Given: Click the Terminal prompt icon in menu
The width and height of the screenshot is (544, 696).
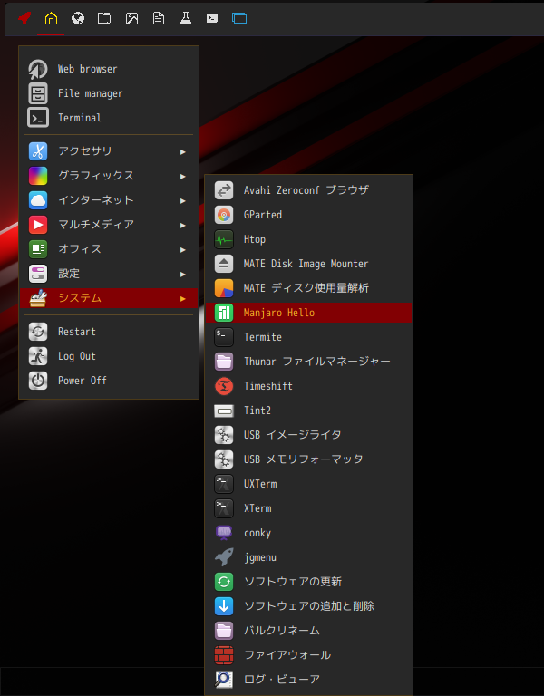Looking at the screenshot, I should click(38, 118).
